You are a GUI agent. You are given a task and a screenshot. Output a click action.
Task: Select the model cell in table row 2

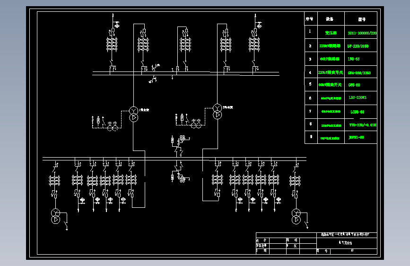click(x=358, y=46)
